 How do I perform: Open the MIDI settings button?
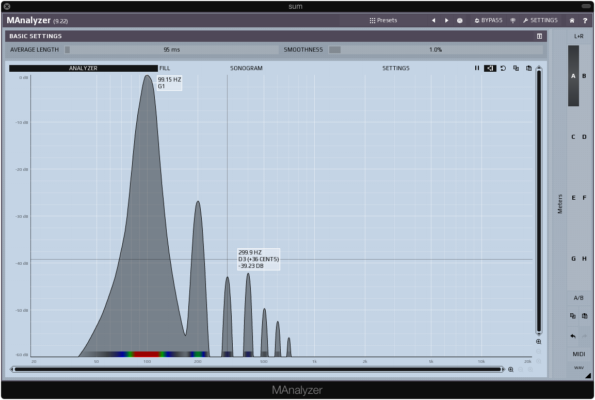578,354
